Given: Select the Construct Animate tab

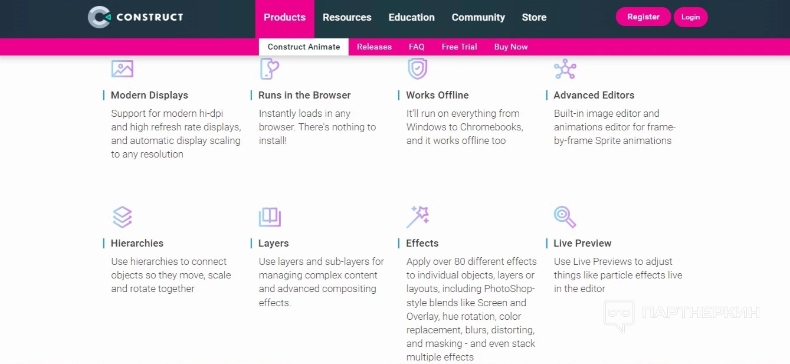Looking at the screenshot, I should tap(304, 47).
